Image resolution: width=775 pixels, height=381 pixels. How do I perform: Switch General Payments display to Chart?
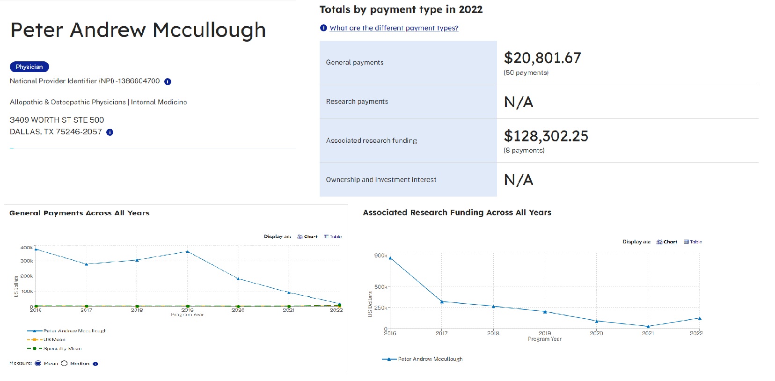(x=307, y=237)
